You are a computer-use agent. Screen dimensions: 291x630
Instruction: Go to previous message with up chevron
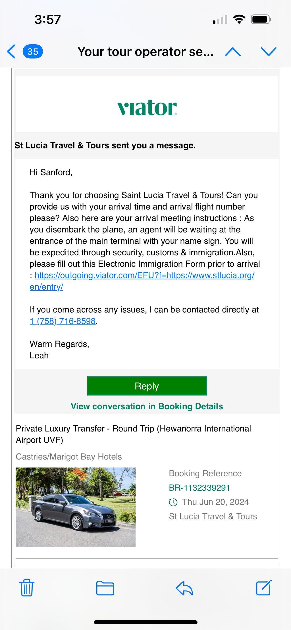(233, 52)
